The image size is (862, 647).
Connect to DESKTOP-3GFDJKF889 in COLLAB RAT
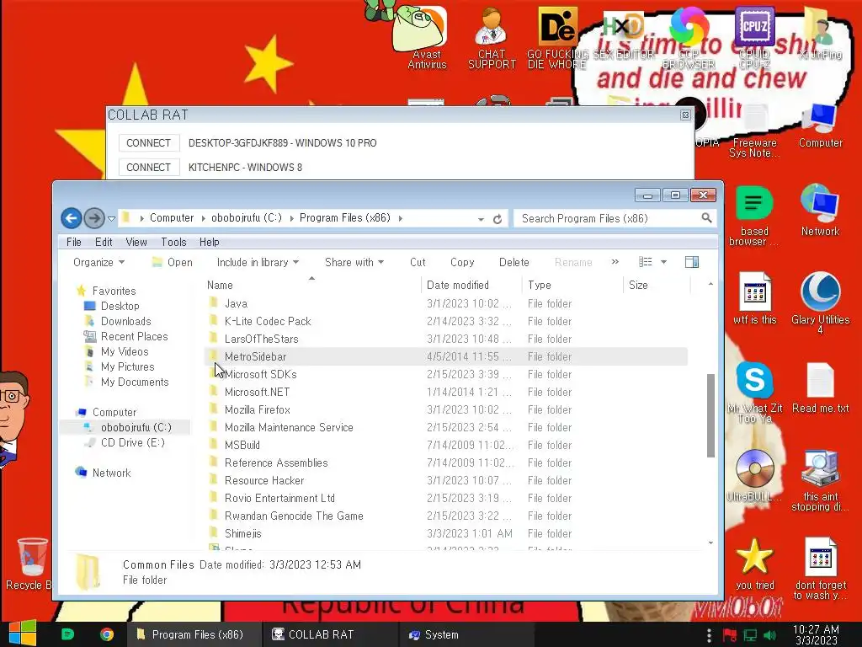click(149, 143)
